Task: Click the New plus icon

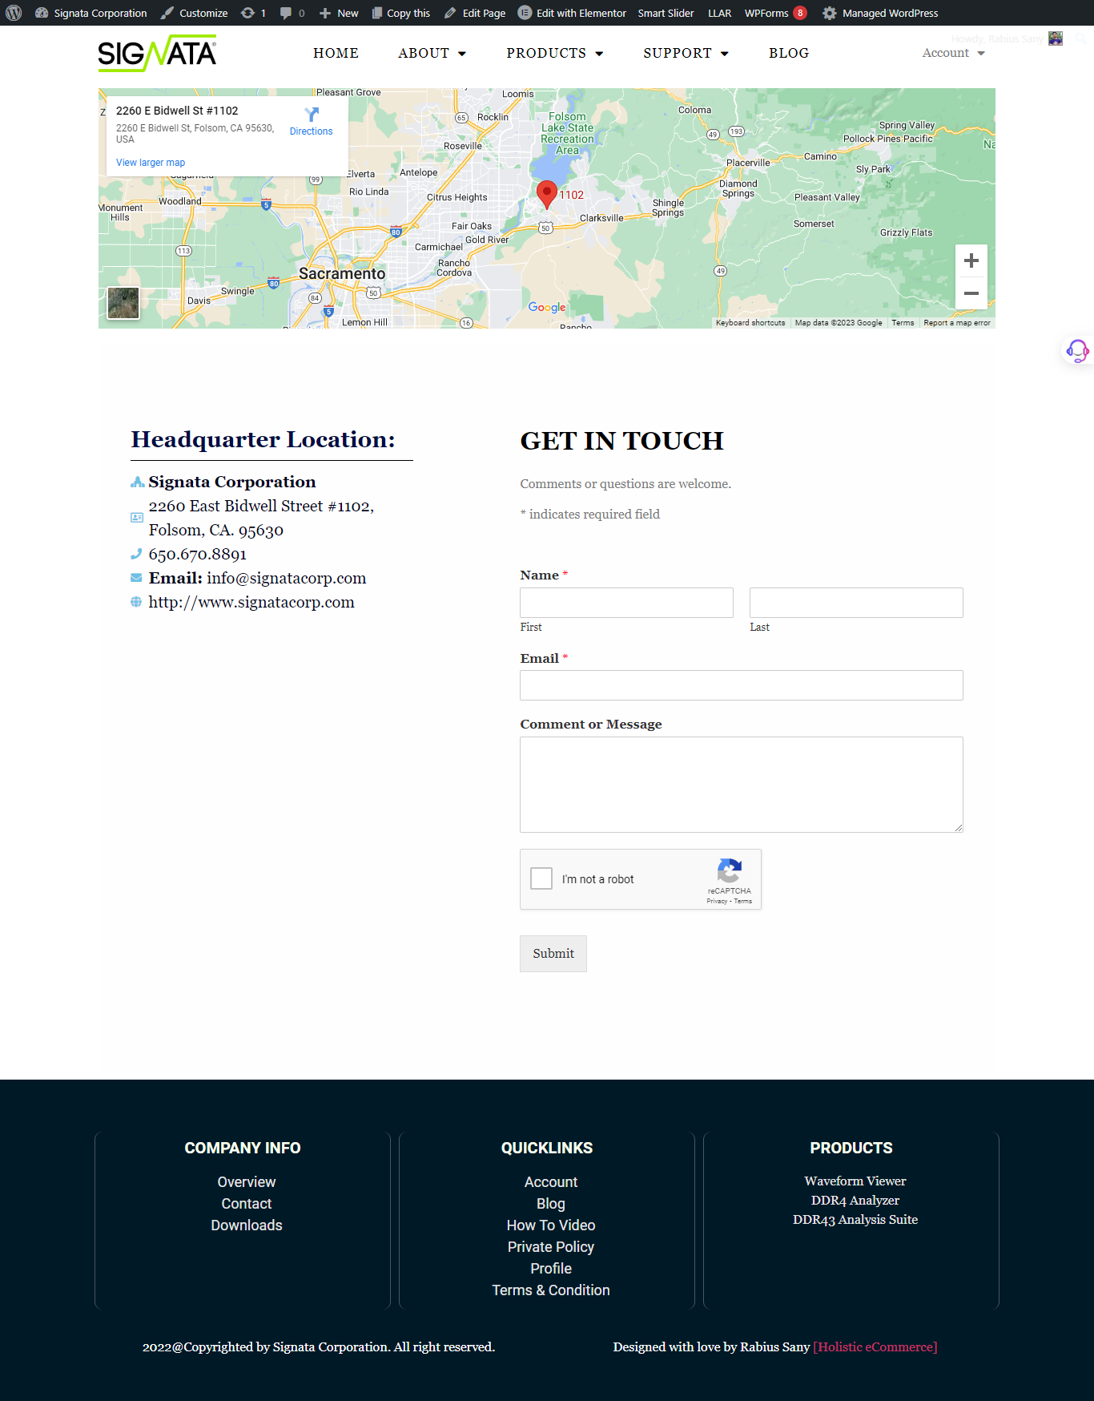Action: (325, 13)
